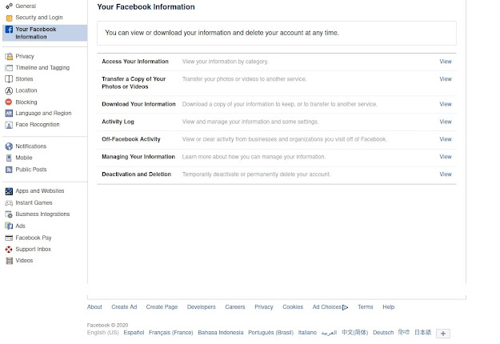Image resolution: width=500 pixels, height=344 pixels.
Task: Click the Location pin icon
Action: pos(9,90)
